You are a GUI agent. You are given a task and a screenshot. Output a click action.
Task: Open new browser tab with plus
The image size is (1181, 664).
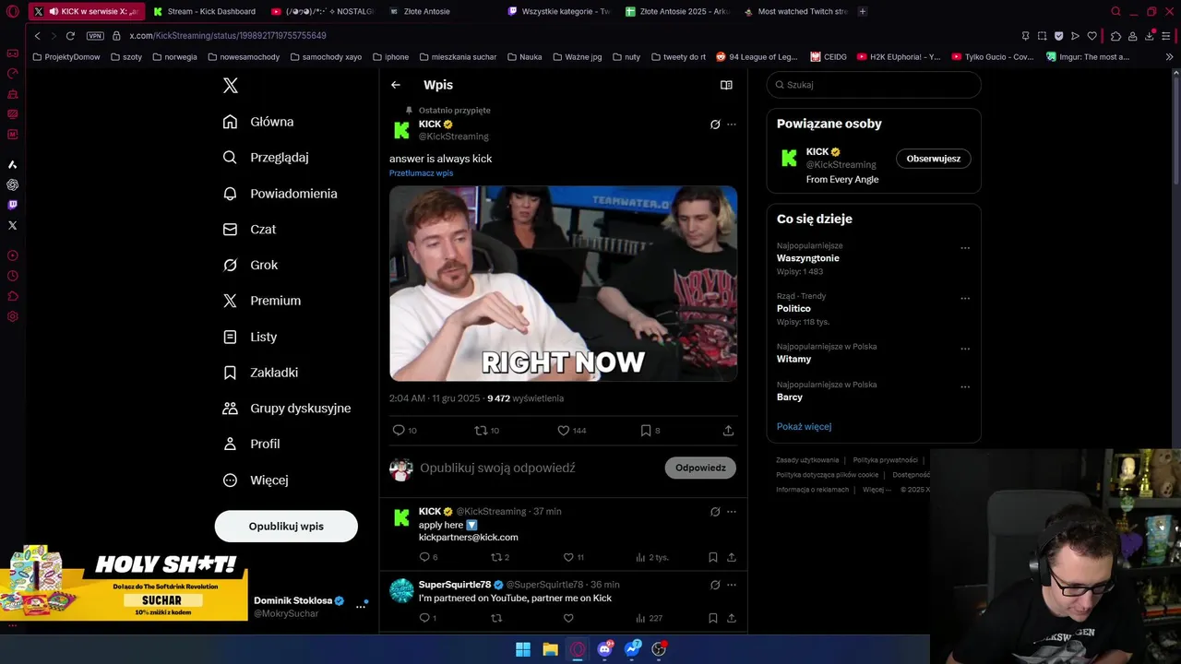(x=863, y=11)
